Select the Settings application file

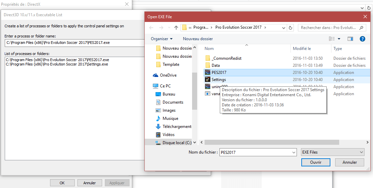coord(287,80)
